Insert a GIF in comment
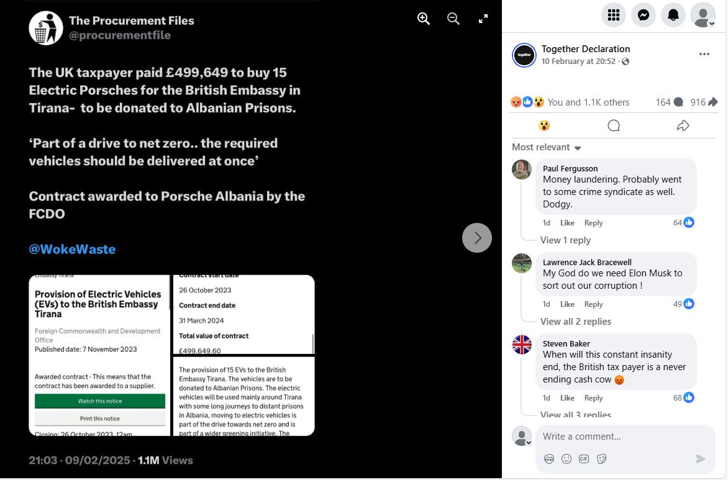 584,459
